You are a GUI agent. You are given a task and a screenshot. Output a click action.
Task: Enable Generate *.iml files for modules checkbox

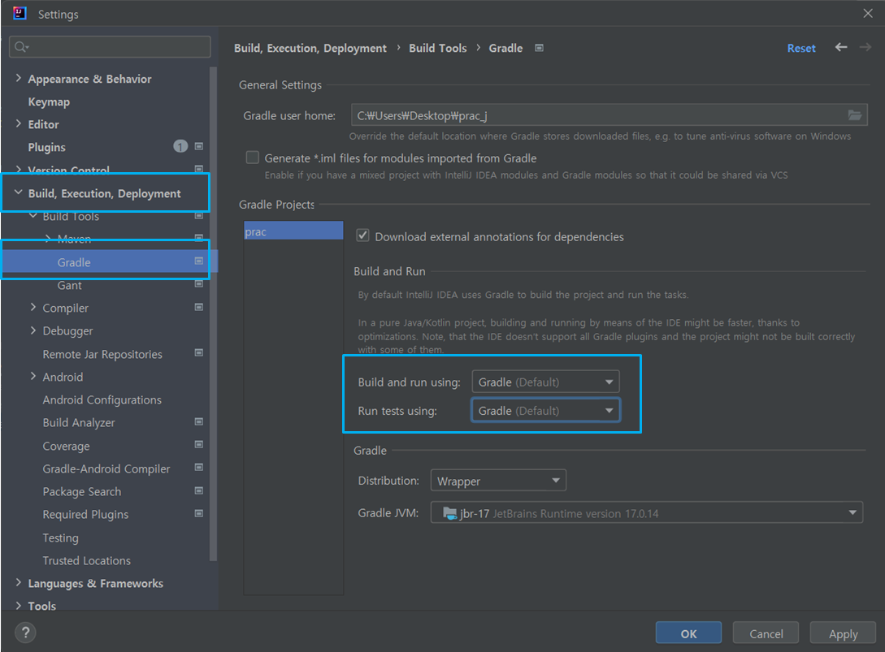point(252,158)
